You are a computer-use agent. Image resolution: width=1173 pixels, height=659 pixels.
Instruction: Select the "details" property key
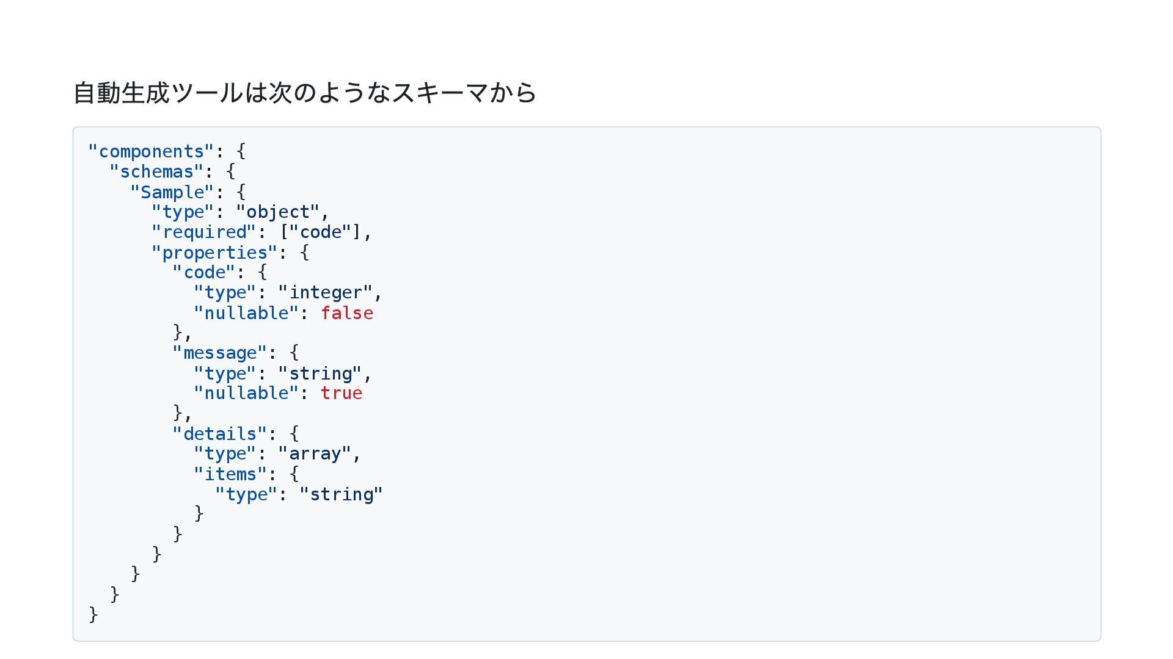219,434
